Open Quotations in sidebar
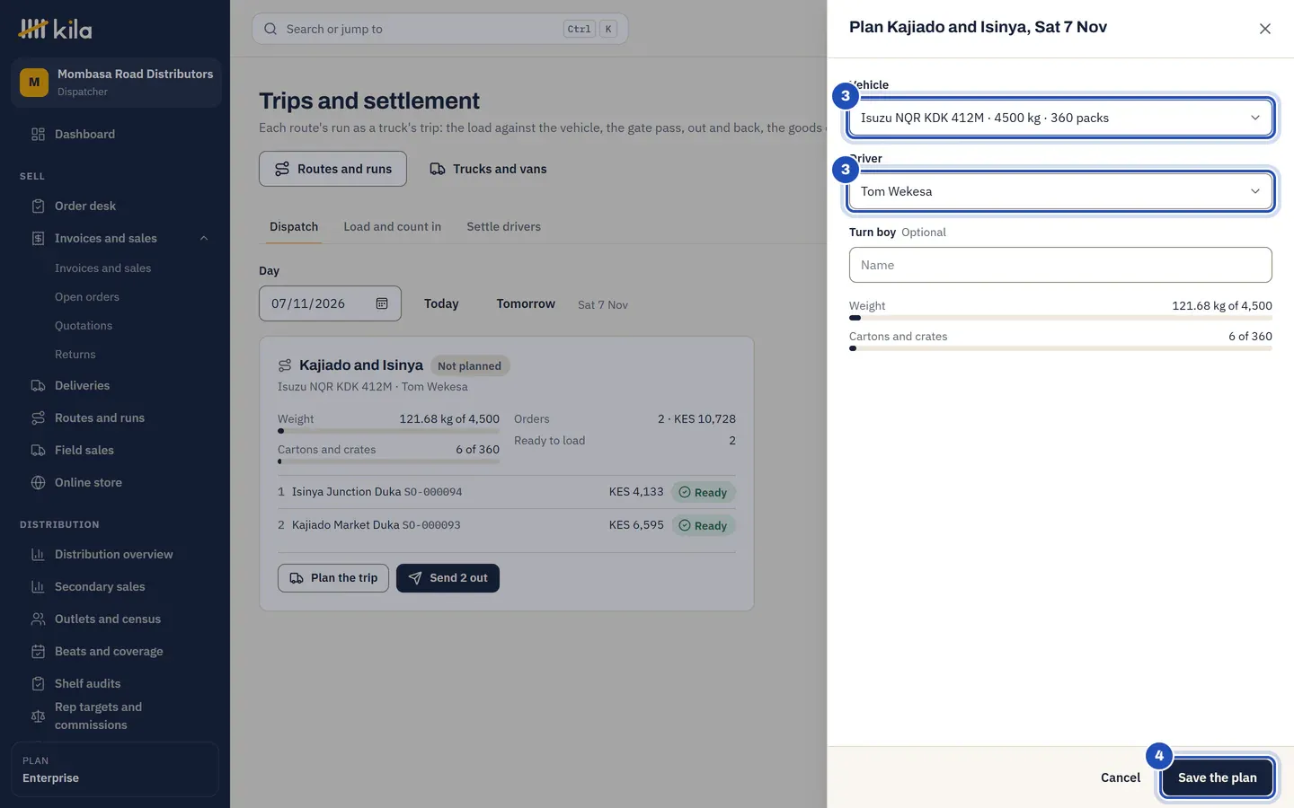1294x808 pixels. coord(84,326)
